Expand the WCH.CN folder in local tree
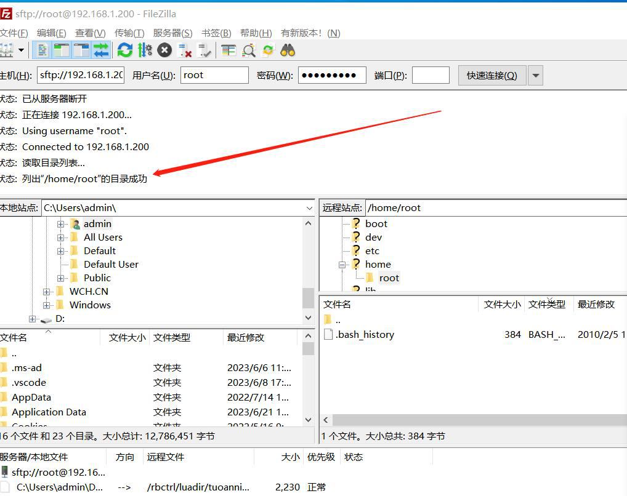 coord(47,292)
